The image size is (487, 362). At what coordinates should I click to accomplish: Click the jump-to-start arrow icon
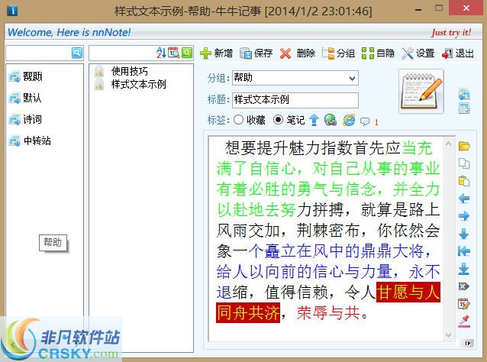(464, 250)
